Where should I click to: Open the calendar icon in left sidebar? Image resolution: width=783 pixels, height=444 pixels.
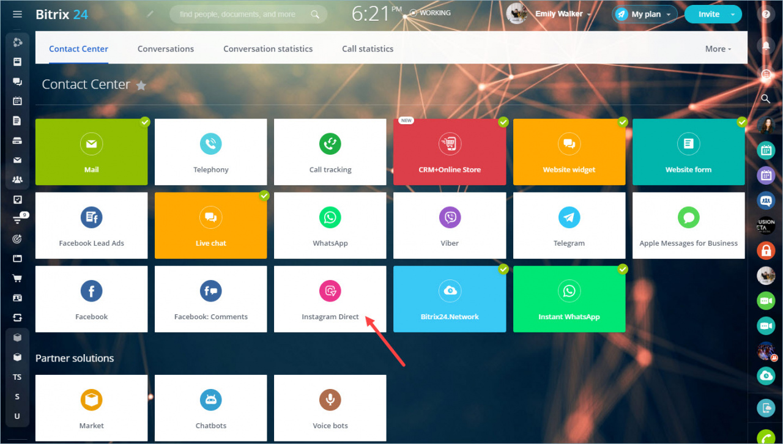17,101
